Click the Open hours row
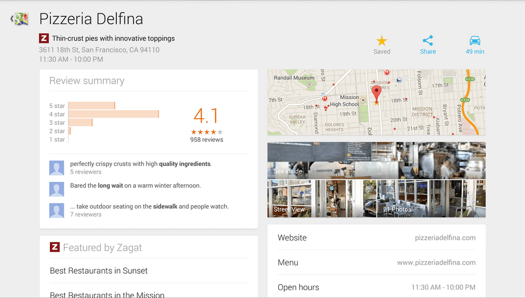This screenshot has height=298, width=525. pyautogui.click(x=376, y=287)
